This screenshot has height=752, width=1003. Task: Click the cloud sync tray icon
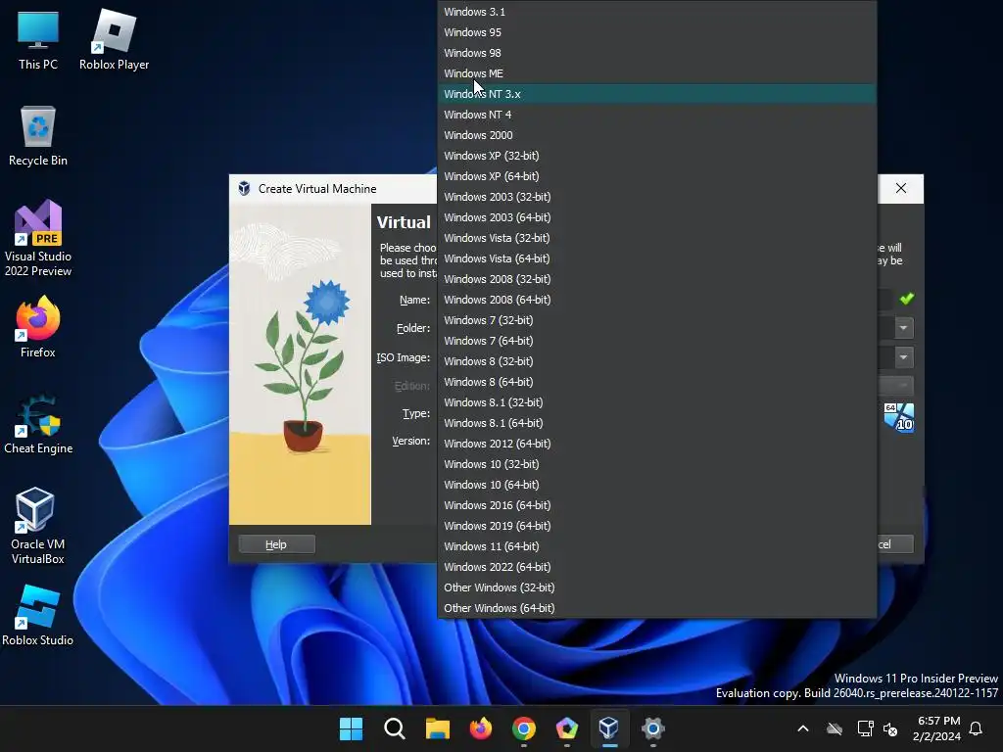(835, 728)
